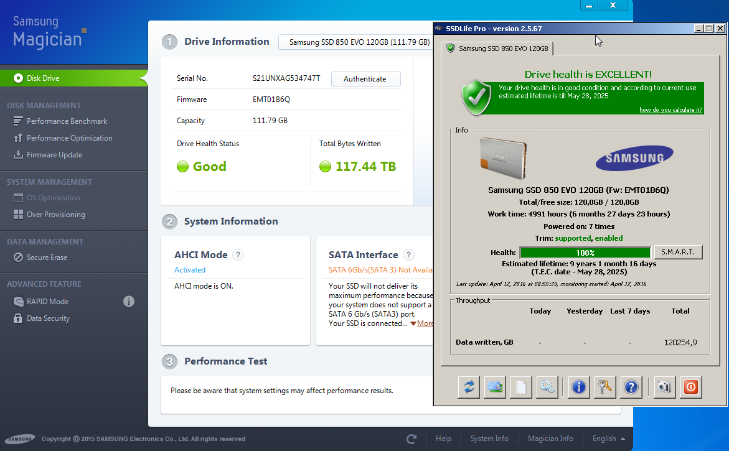Click the 'Data written, GB' row label
Screen dimensions: 729x451
484,342
